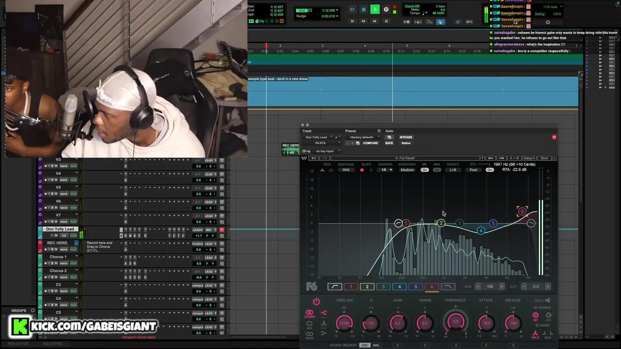Image resolution: width=621 pixels, height=349 pixels.
Task: Click the Stop button in transport
Action: [x=363, y=9]
